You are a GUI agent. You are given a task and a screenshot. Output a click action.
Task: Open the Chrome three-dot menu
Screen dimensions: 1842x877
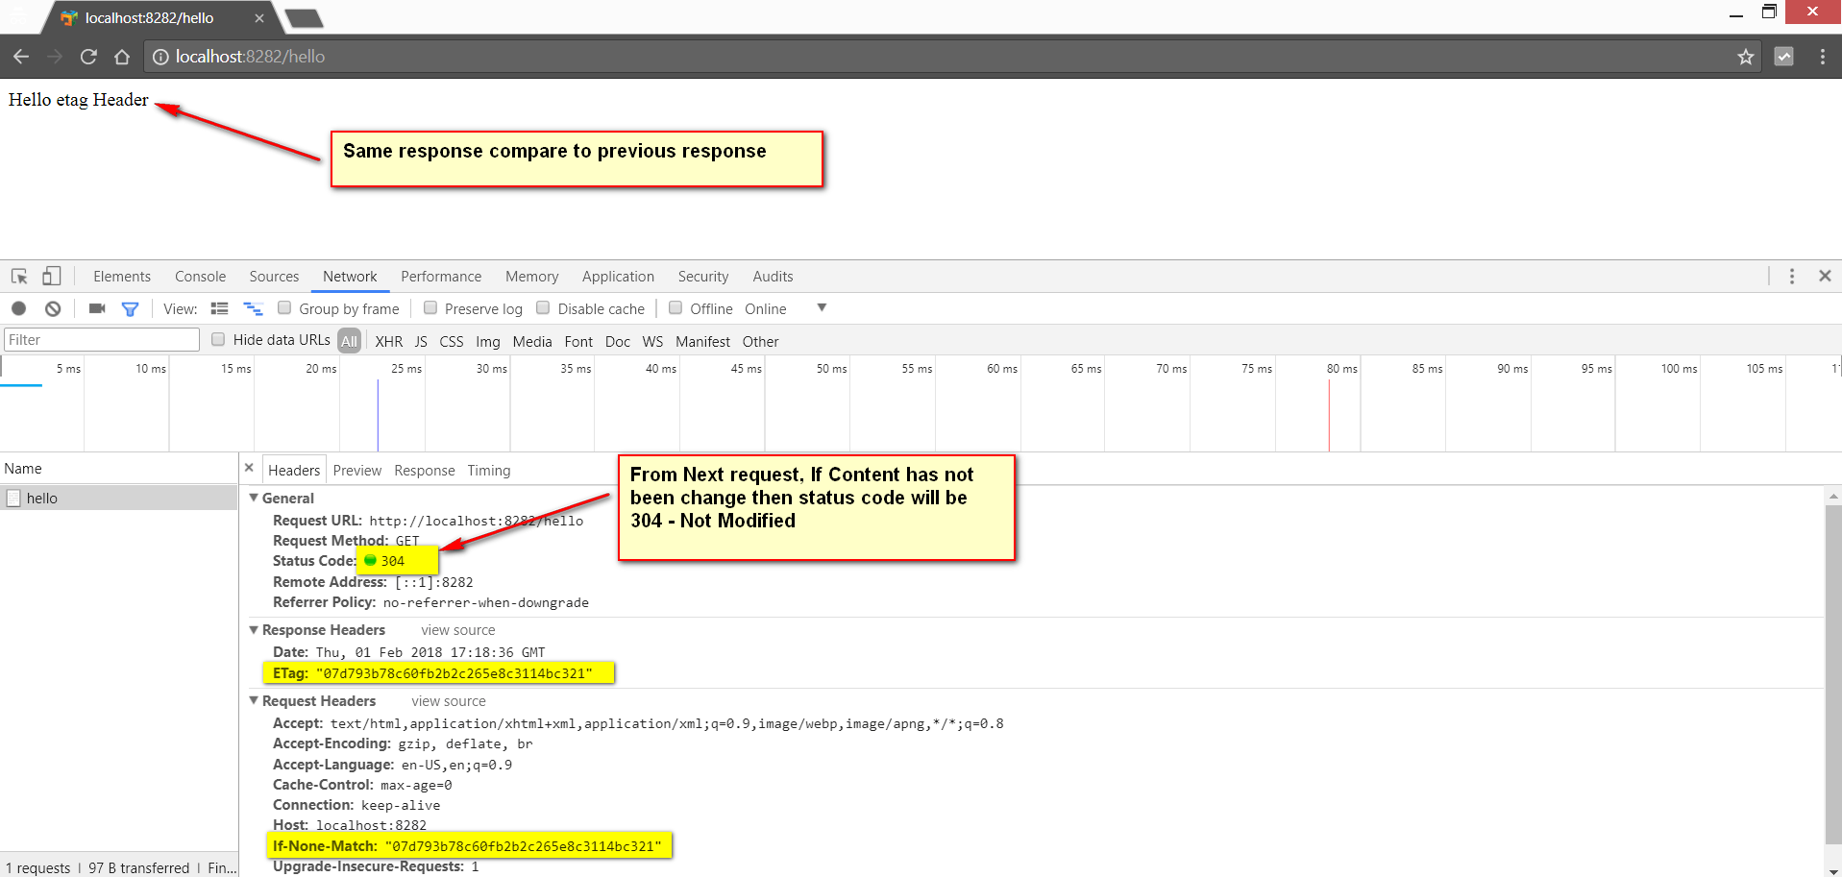coord(1822,57)
